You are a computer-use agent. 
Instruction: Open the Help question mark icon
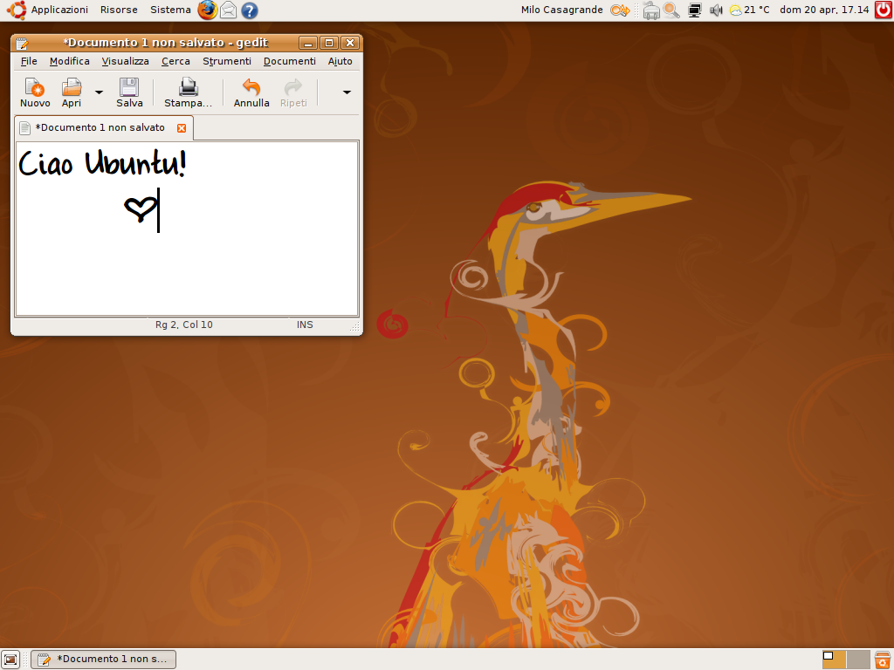(250, 10)
